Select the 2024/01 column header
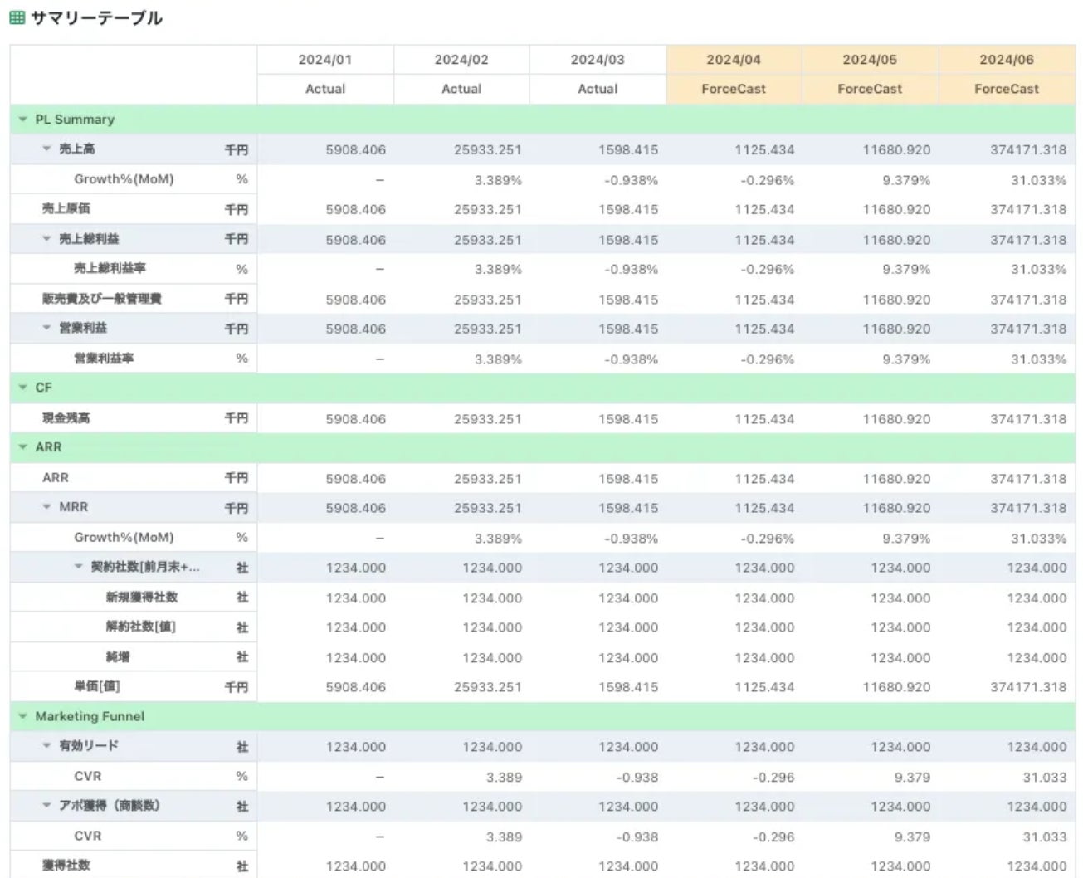 click(325, 60)
